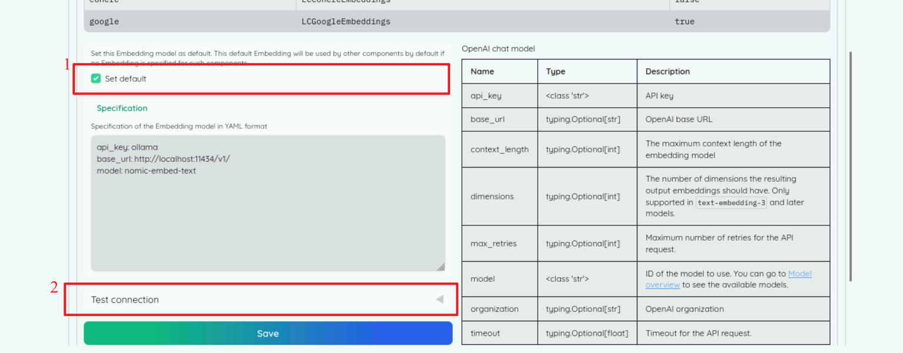Click the model parameter name cell
The image size is (903, 353).
(500, 279)
